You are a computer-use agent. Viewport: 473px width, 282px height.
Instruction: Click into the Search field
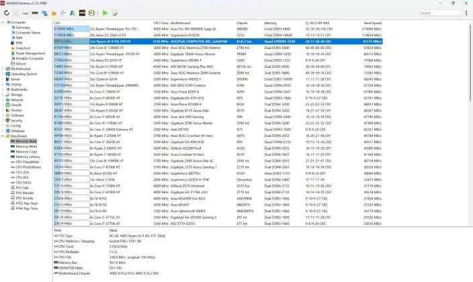440,13
